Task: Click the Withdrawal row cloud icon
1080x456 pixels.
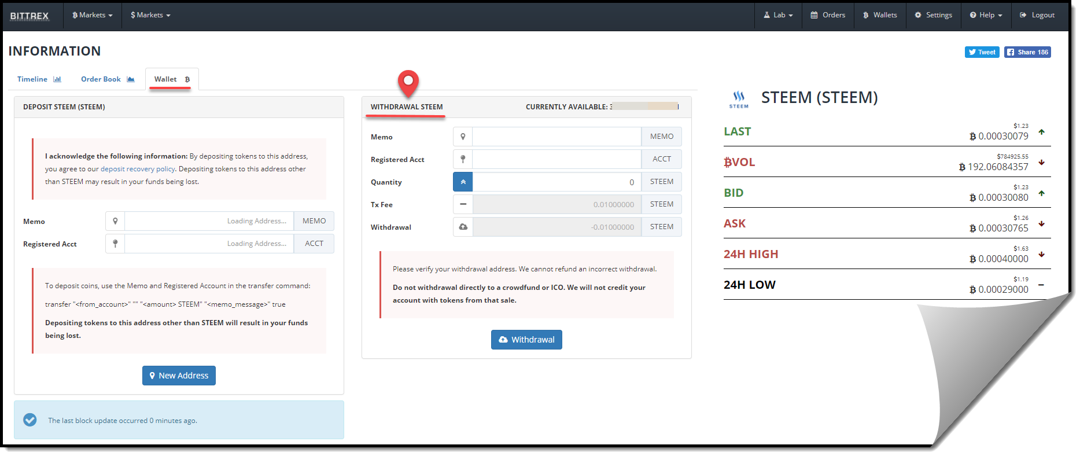Action: (463, 227)
